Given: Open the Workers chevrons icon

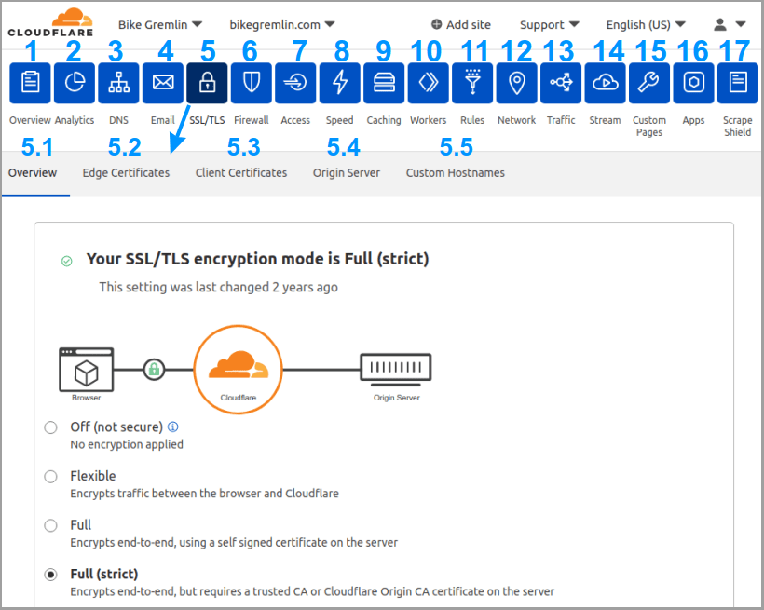Looking at the screenshot, I should 429,83.
